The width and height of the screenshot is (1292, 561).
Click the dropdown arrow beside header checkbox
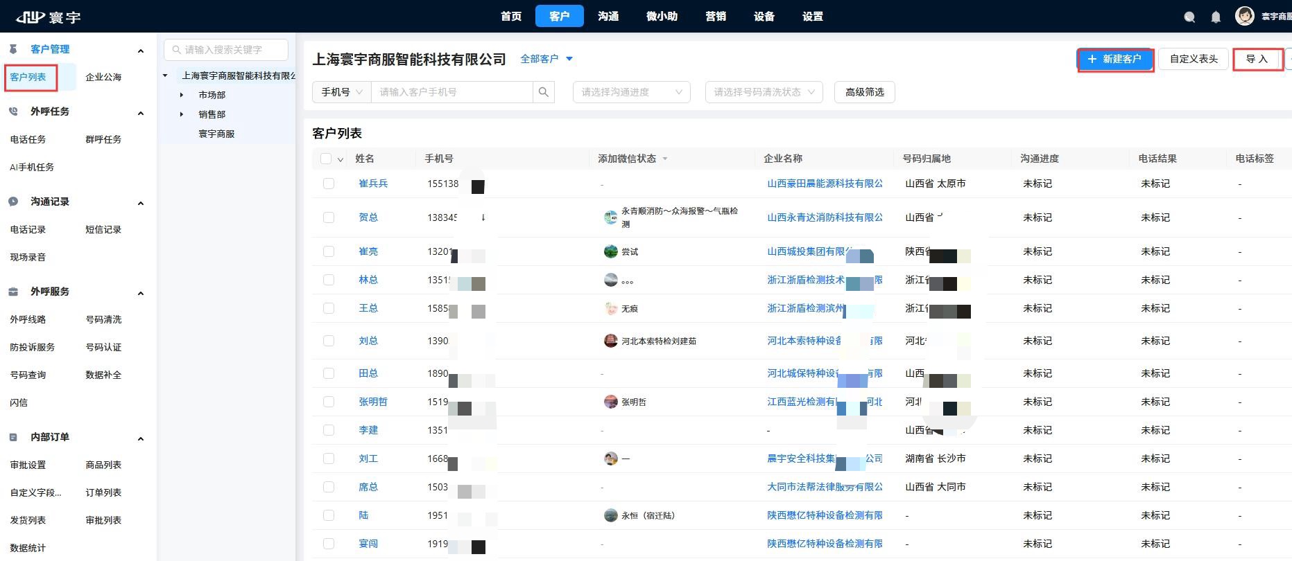[x=341, y=160]
